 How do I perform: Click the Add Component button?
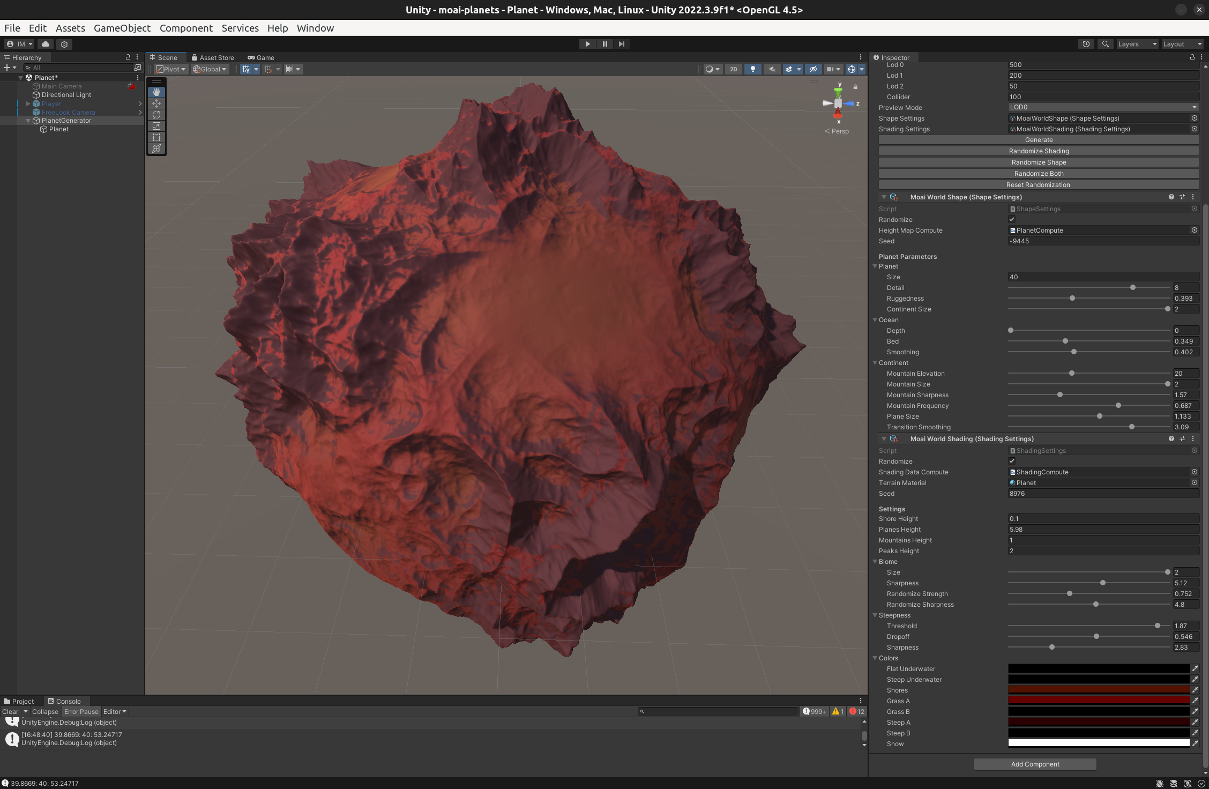pos(1035,764)
